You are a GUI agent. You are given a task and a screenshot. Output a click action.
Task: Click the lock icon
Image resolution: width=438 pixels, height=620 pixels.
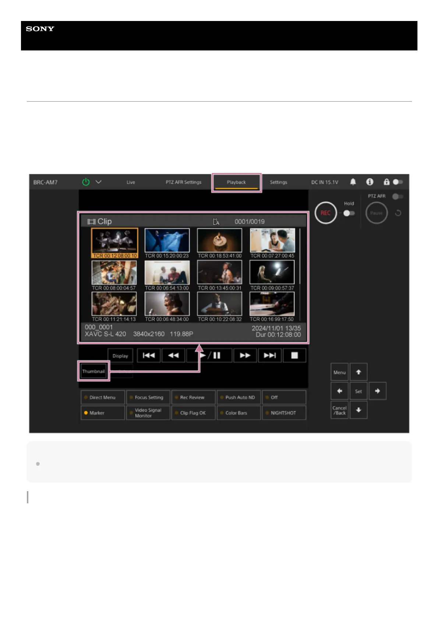tap(386, 182)
